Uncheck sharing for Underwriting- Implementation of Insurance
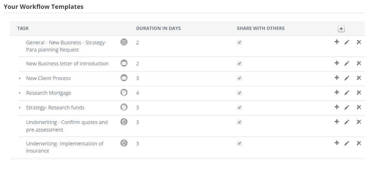 click(239, 144)
